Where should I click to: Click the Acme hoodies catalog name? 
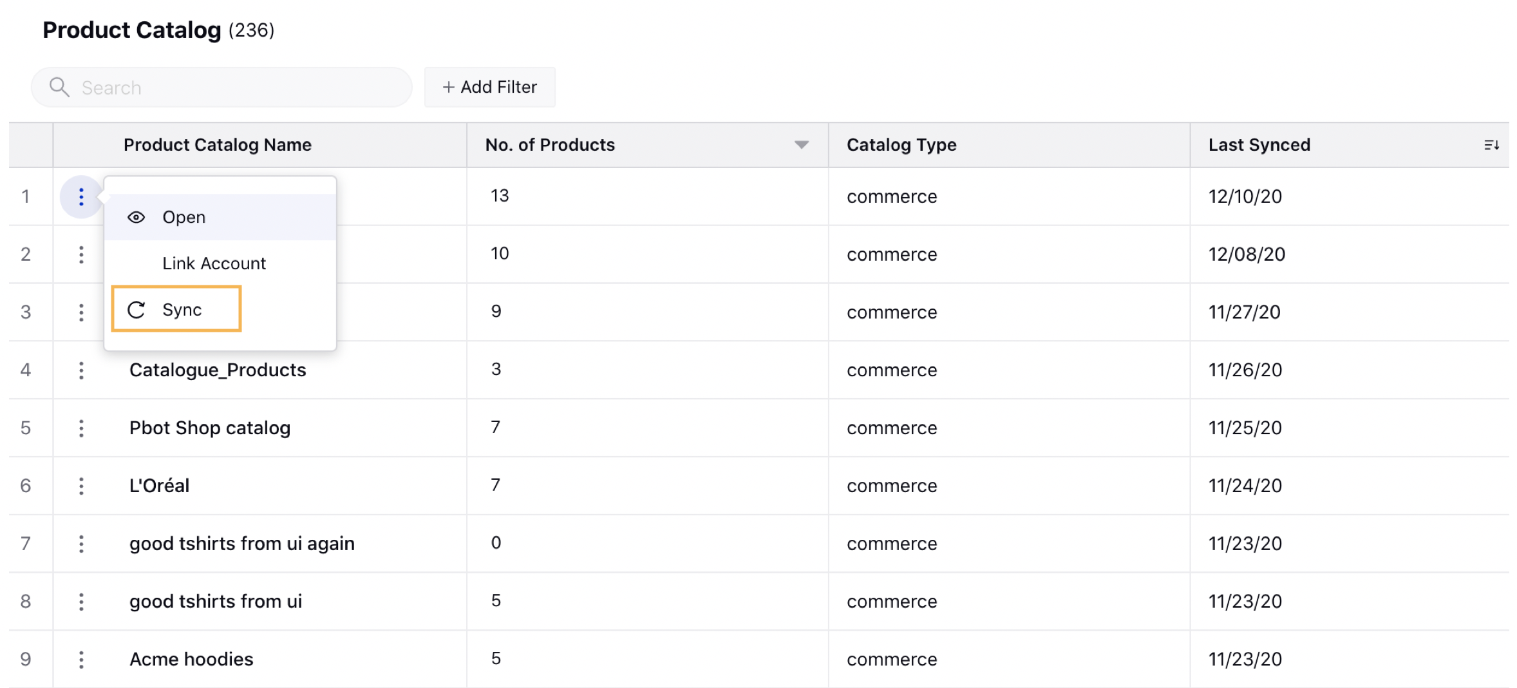tap(191, 660)
